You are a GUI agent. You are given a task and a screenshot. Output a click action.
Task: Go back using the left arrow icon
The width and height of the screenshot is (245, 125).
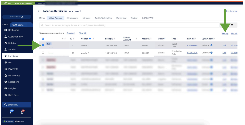[39, 11]
